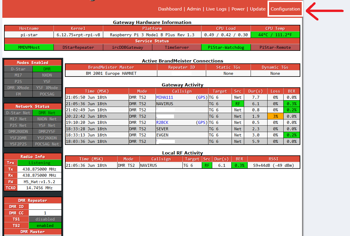Image resolution: width=350 pixels, height=236 pixels.
Task: Click the PiStar-Remote service status cell
Action: (275, 47)
